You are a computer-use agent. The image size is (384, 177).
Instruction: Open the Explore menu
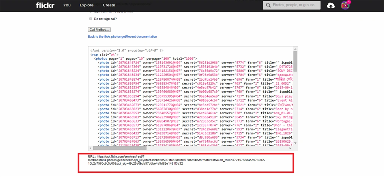87,5
